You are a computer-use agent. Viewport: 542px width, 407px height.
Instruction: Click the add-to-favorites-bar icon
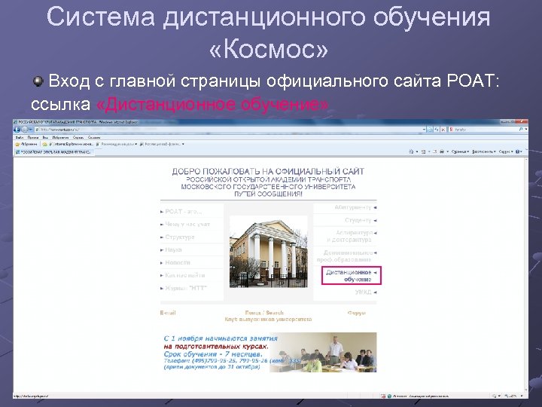coord(44,144)
